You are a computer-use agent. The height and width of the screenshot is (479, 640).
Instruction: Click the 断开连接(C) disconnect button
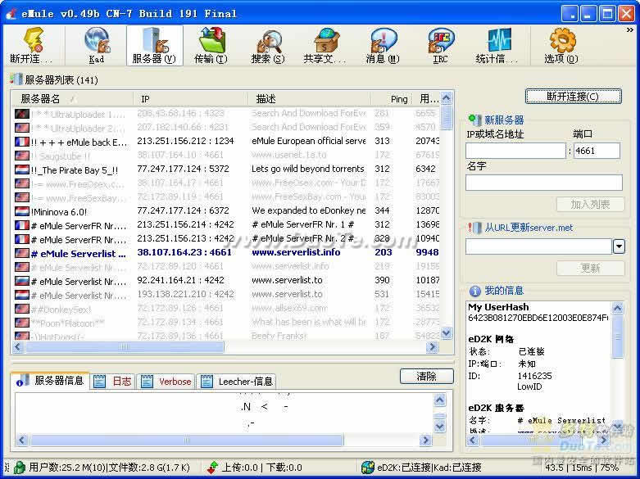[x=573, y=97]
